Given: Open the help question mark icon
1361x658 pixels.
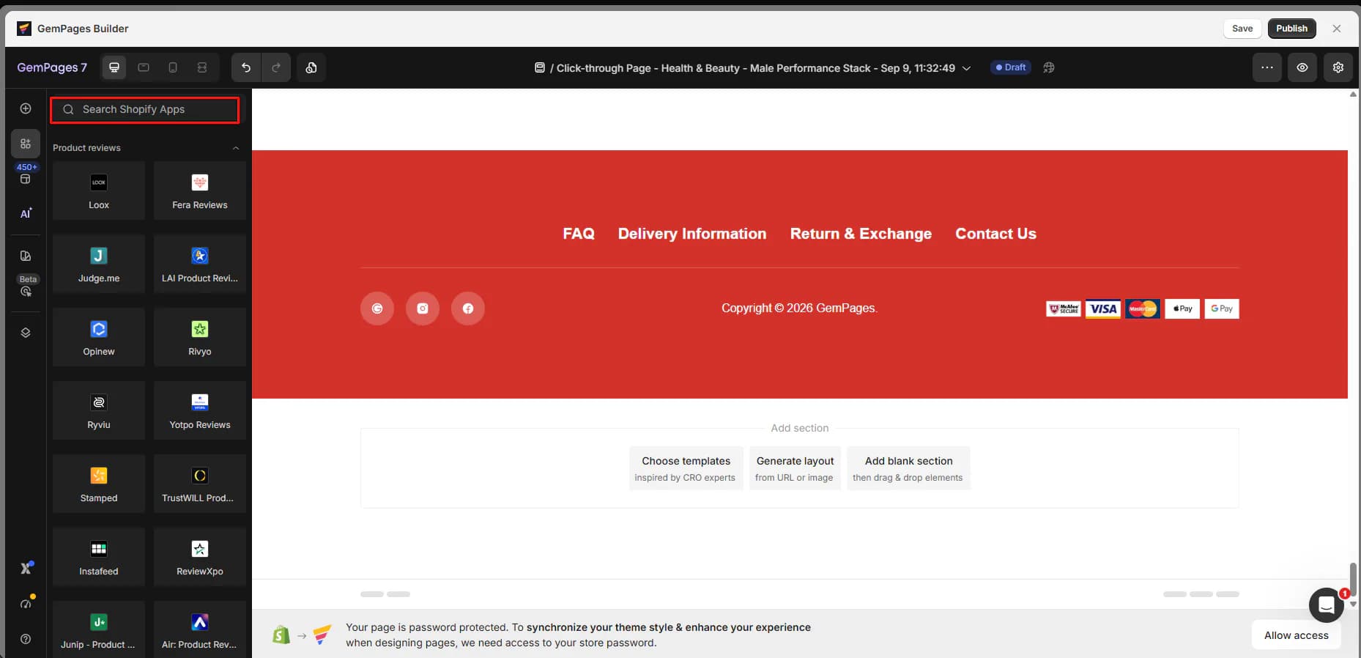Looking at the screenshot, I should pyautogui.click(x=26, y=639).
